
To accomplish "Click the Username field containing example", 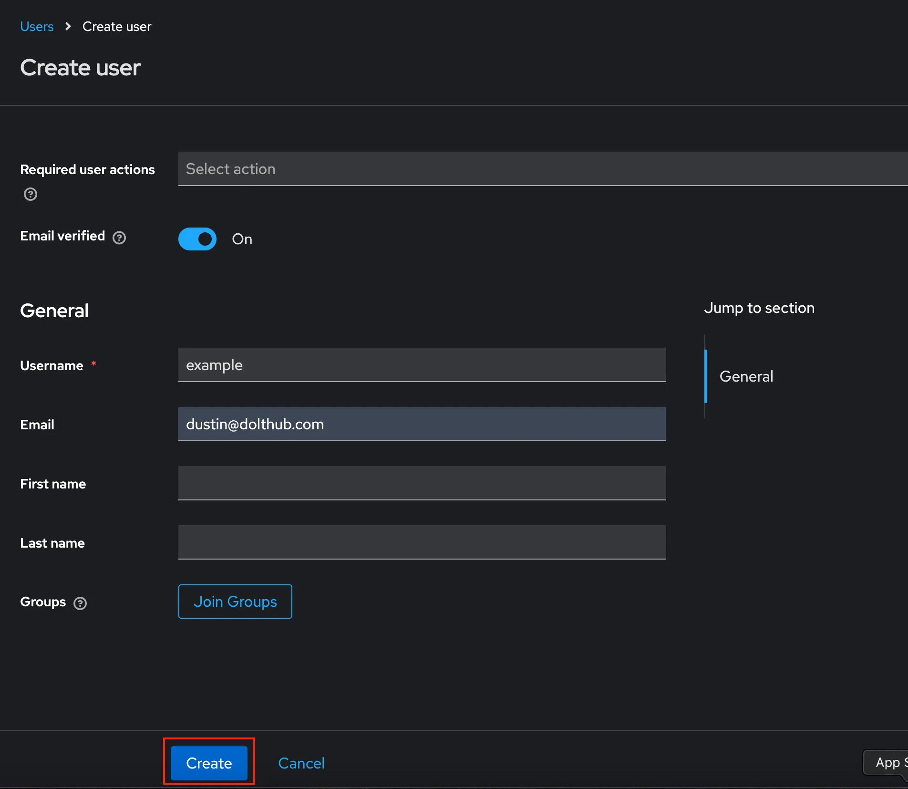I will point(422,365).
